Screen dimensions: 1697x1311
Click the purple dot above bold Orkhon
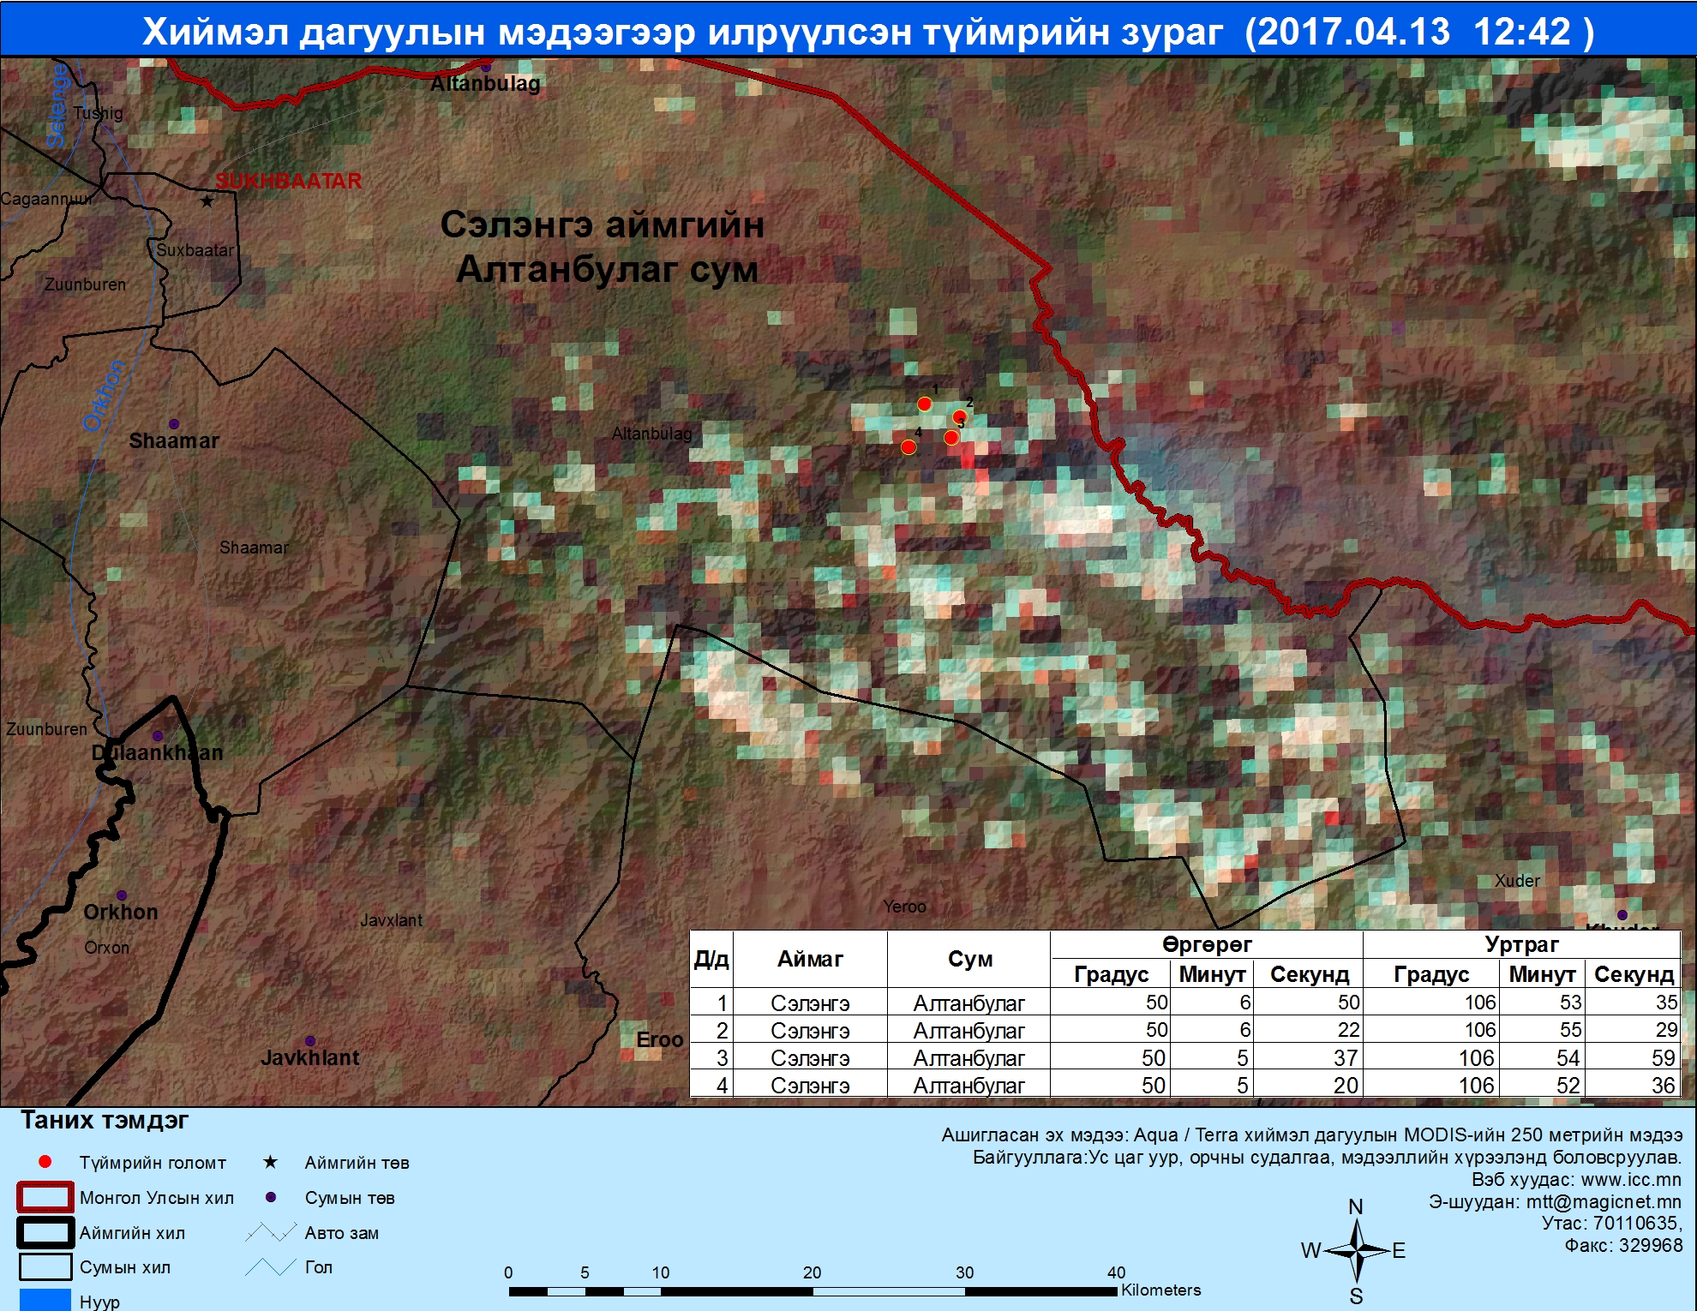click(122, 895)
